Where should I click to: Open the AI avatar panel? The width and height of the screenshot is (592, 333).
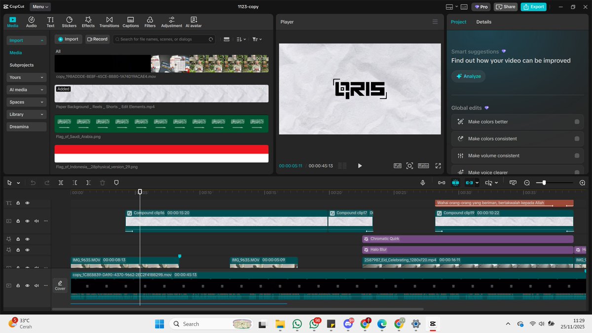(193, 22)
